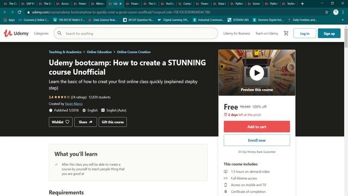Viewport: 348px width, 196px height.
Task: Click 'Published 1/2018' text
Action: click(x=66, y=110)
